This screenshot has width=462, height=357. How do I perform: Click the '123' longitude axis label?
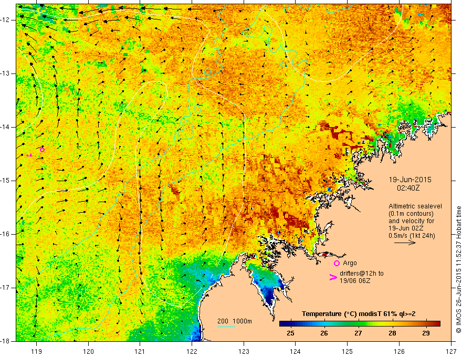[x=244, y=351]
